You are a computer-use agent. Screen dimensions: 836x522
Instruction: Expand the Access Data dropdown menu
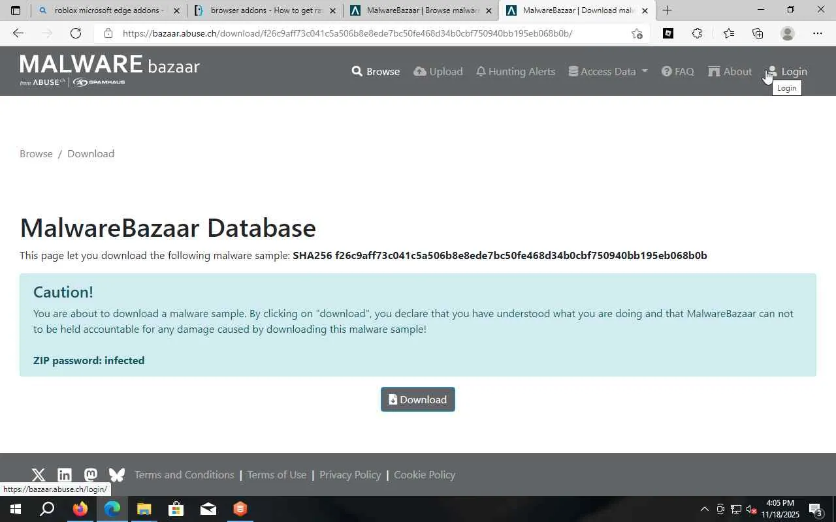[x=608, y=71]
